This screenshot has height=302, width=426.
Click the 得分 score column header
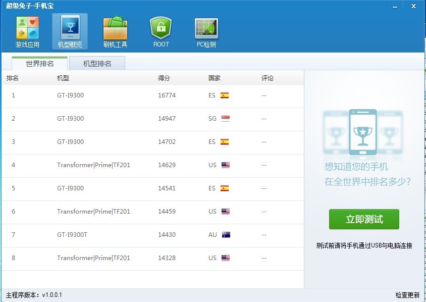pyautogui.click(x=164, y=78)
